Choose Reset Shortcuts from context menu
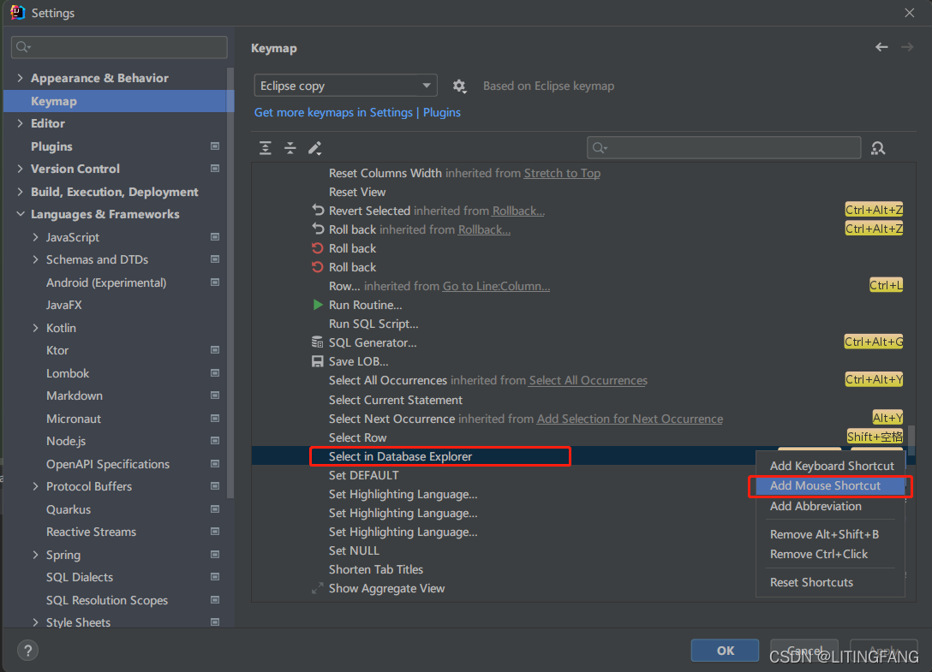The width and height of the screenshot is (932, 672). tap(830, 582)
